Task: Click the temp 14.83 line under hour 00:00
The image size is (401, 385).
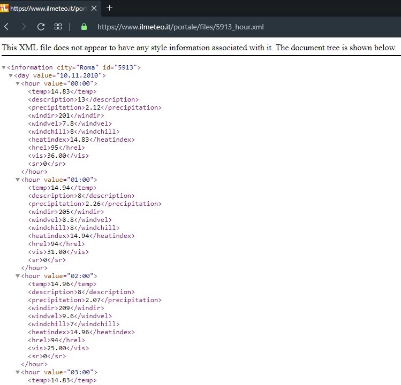Action: pos(62,91)
